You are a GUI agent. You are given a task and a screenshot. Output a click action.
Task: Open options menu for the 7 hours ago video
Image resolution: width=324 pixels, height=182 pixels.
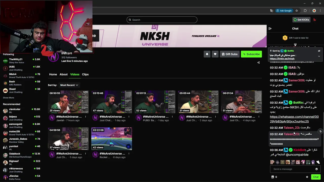86,117
